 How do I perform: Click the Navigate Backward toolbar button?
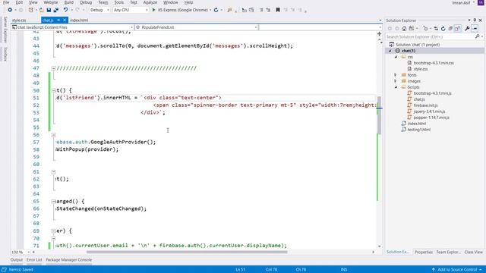[10, 10]
